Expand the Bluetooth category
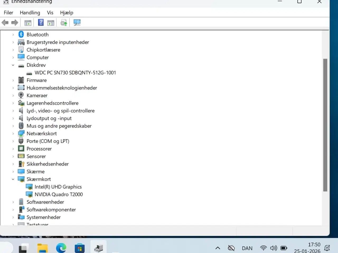The height and width of the screenshot is (253, 338). [13, 35]
